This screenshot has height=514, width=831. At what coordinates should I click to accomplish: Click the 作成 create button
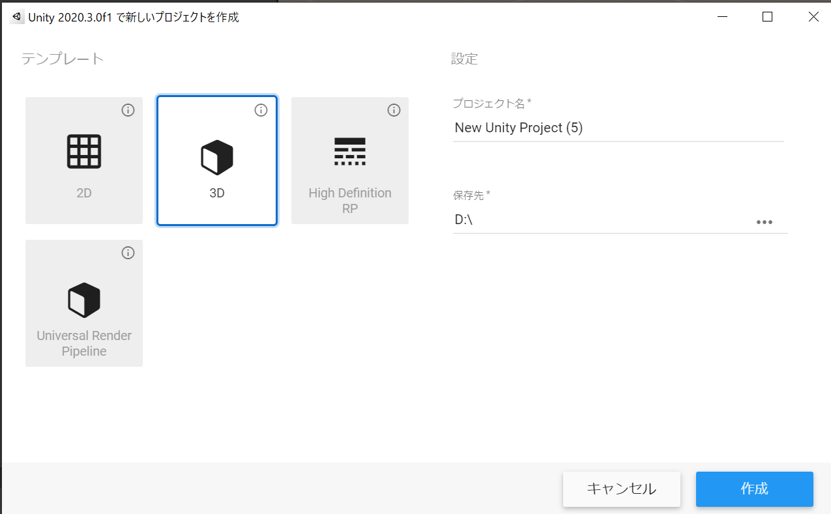point(755,489)
